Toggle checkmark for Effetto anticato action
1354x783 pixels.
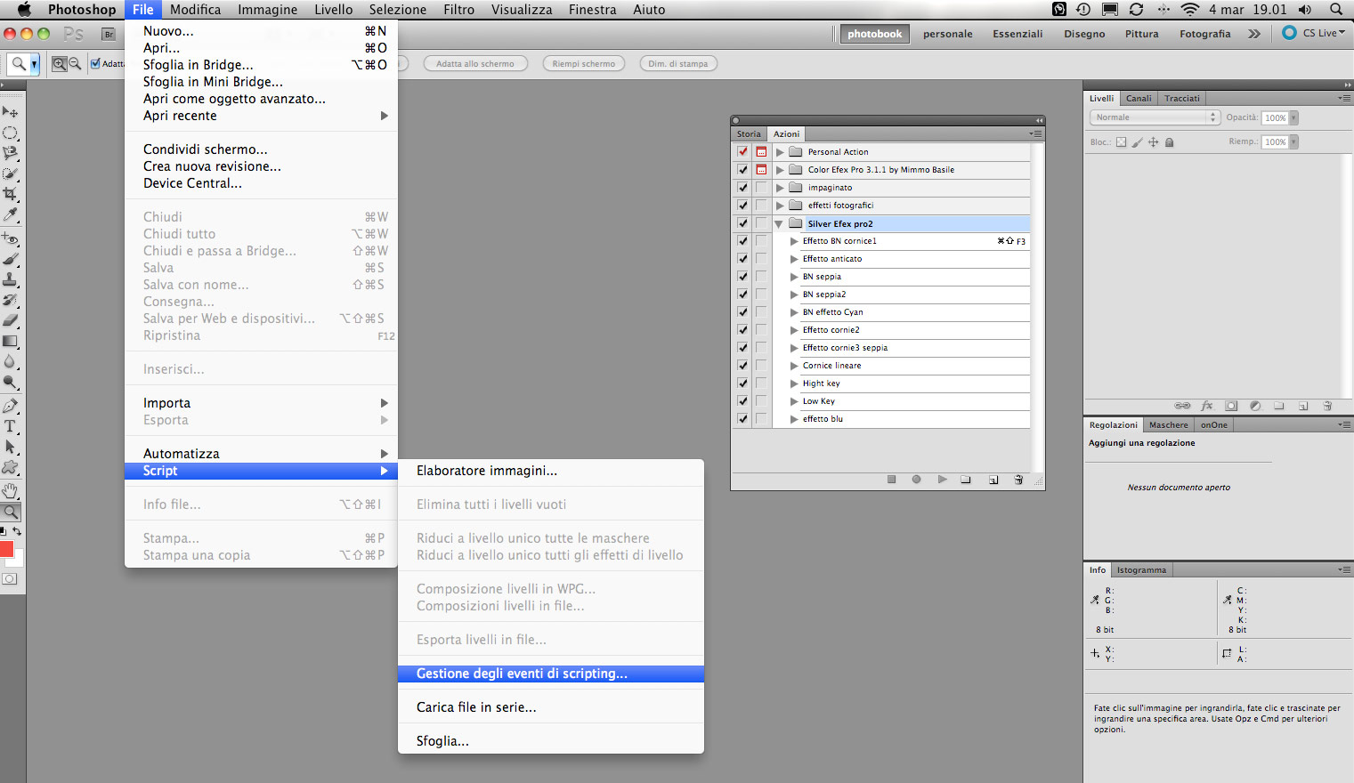(742, 258)
